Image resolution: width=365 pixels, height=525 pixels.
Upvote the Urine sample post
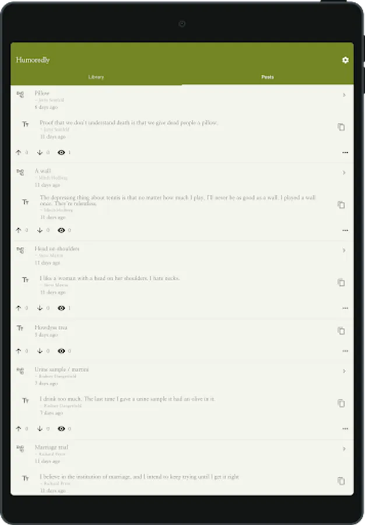click(19, 429)
